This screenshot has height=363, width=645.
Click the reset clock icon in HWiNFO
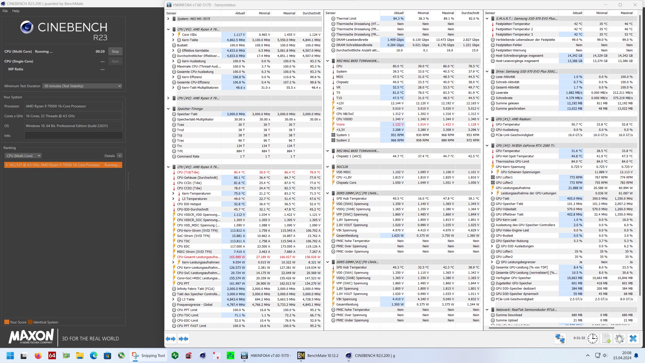[x=593, y=339]
